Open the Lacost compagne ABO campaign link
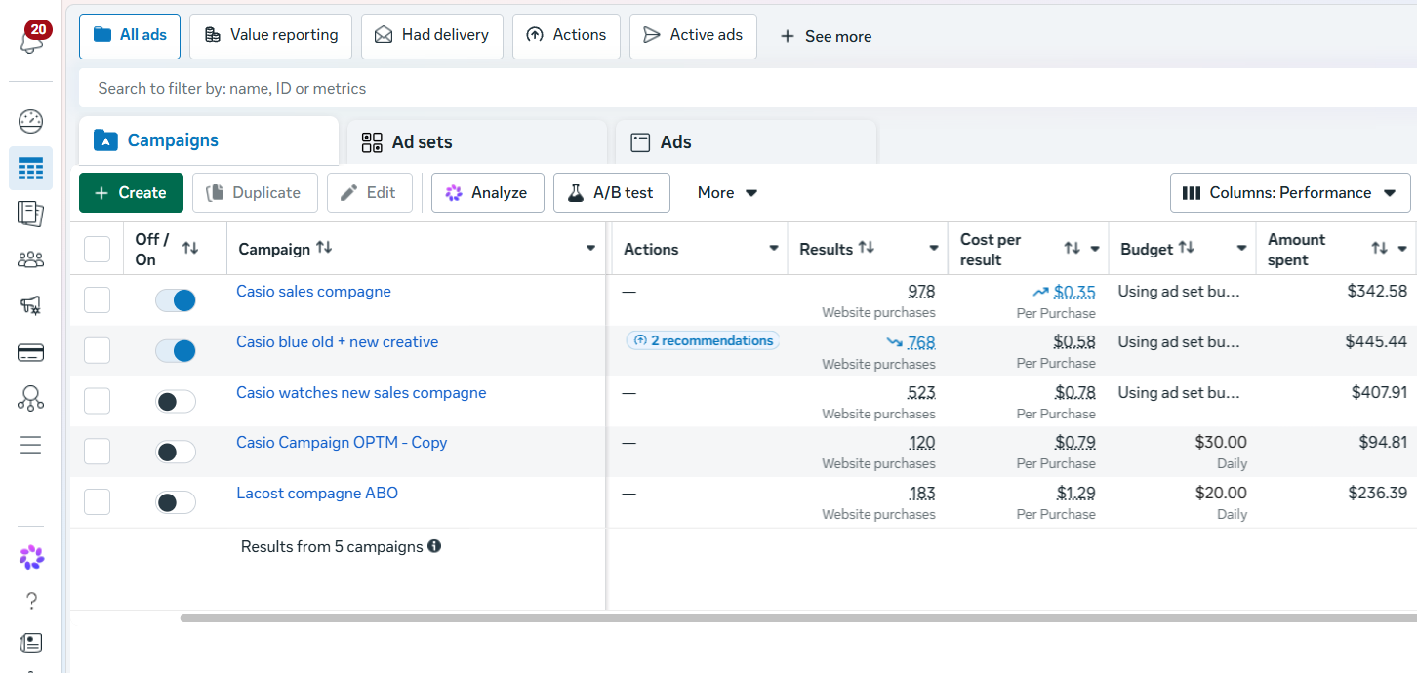This screenshot has width=1417, height=673. point(317,494)
